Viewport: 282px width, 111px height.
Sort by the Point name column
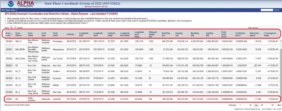point(58,34)
